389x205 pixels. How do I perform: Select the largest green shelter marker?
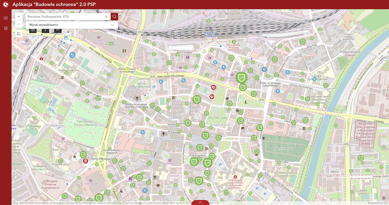click(x=242, y=77)
